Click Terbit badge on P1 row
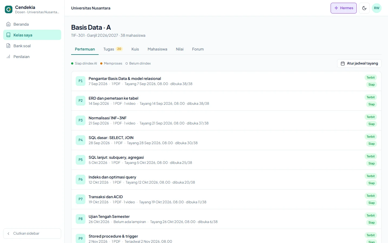Image resolution: width=388 pixels, height=243 pixels. tap(370, 77)
